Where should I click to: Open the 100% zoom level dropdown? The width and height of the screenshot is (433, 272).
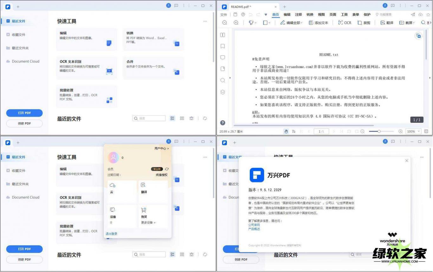[x=414, y=131]
